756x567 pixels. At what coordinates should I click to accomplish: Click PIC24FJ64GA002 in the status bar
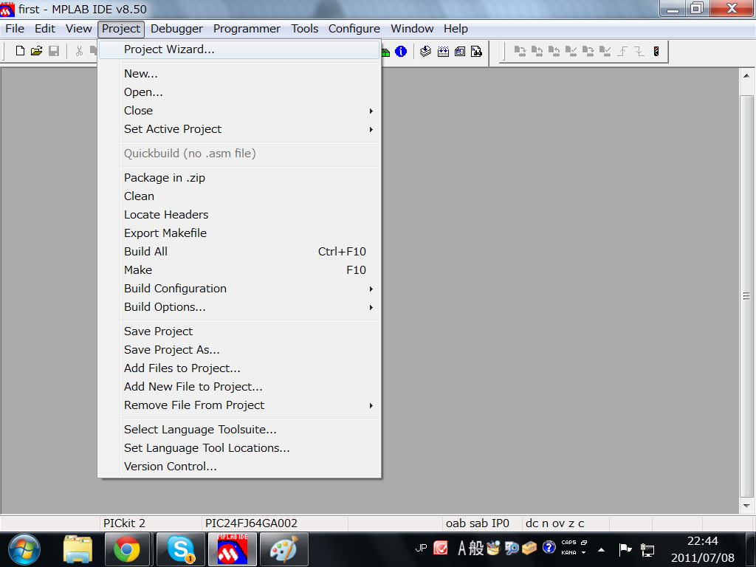251,523
